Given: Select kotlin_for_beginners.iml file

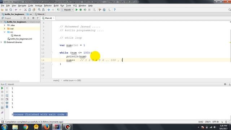Looking at the screenshot, I should pyautogui.click(x=20, y=39).
